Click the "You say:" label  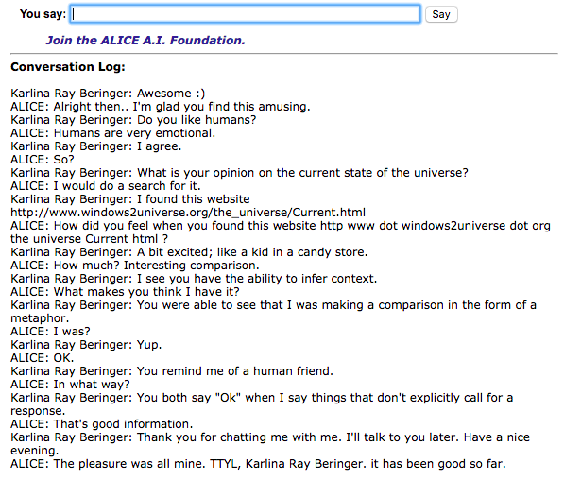43,14
